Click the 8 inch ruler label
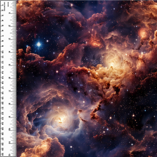The image size is (157, 157). coord(9,104)
